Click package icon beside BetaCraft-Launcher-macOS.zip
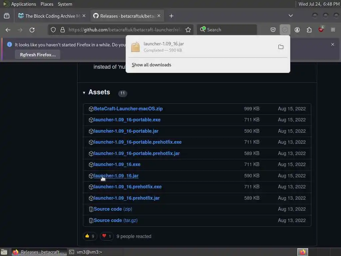341x256 pixels. click(91, 109)
